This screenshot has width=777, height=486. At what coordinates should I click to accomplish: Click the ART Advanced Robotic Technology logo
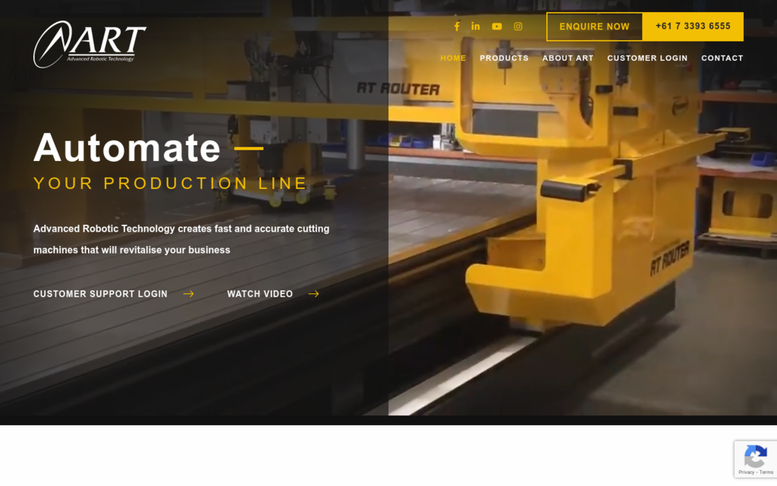[90, 44]
